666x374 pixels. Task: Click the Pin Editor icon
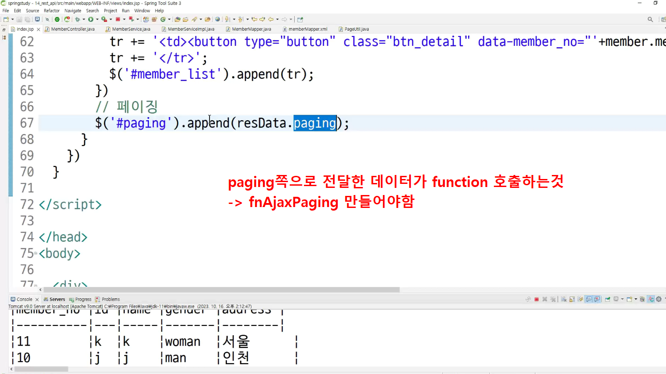[300, 20]
